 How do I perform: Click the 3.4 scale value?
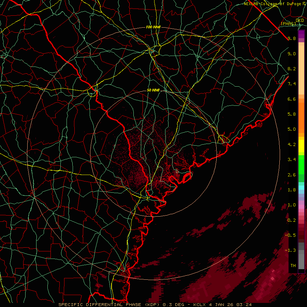click(292, 160)
